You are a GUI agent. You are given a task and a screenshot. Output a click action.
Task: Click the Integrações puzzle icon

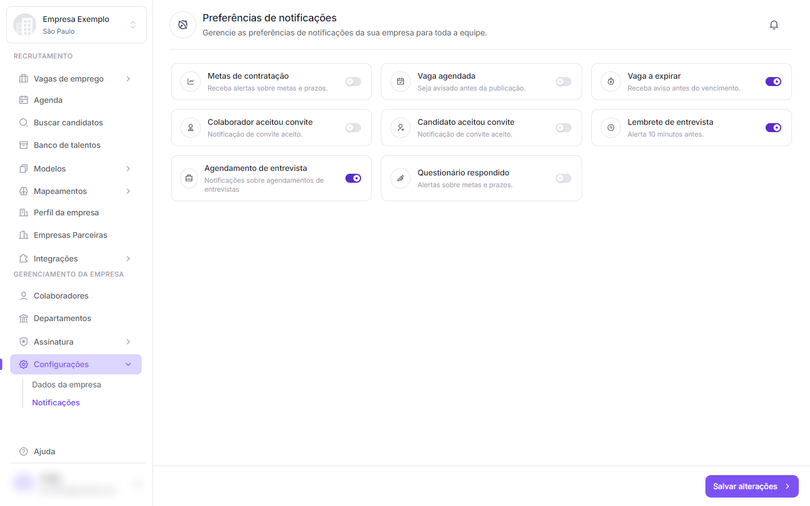click(24, 259)
